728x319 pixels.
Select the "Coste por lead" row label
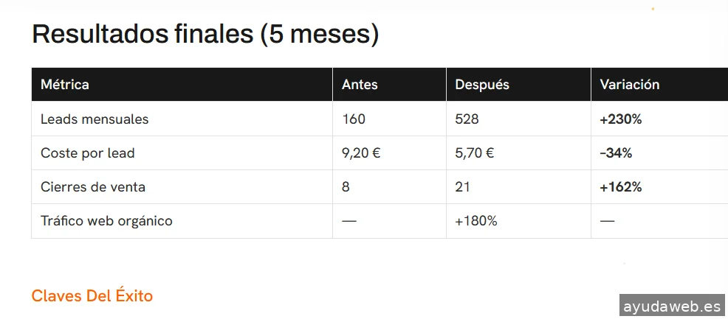[x=88, y=153]
